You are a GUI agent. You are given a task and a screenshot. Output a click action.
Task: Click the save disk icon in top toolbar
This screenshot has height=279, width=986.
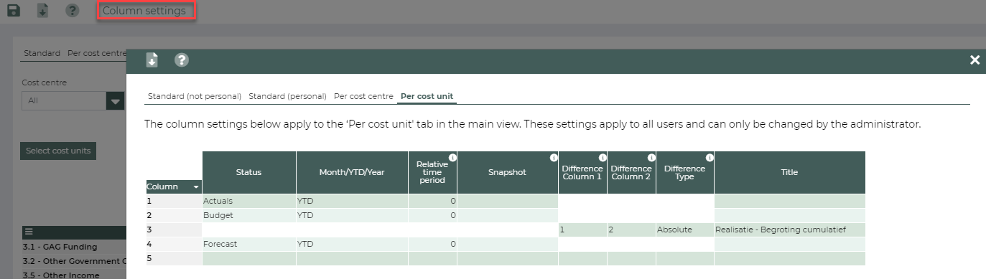(x=14, y=11)
